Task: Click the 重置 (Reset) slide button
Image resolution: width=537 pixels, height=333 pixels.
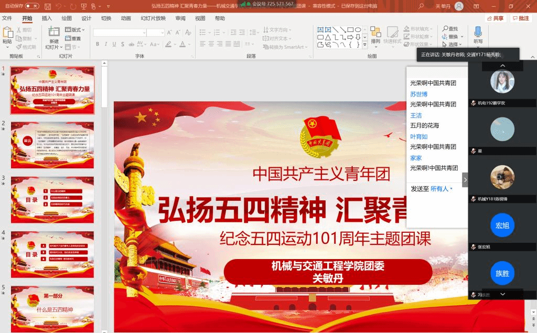Action: 73,38
